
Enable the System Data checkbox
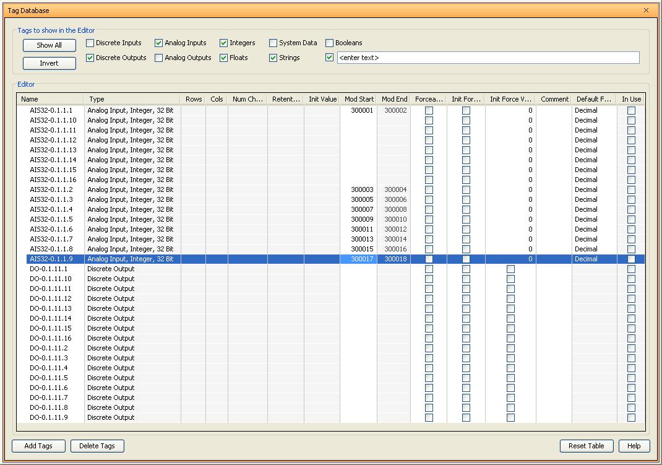[273, 43]
